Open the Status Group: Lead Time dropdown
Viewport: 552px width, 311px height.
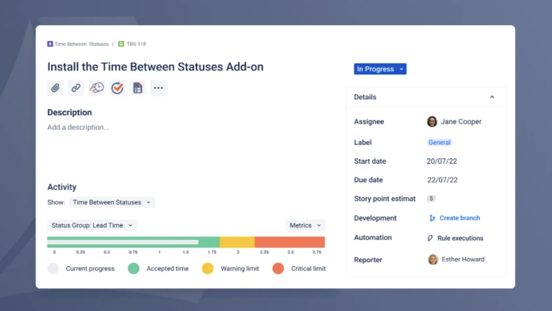point(92,225)
